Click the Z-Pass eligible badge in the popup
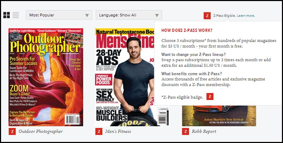The image size is (283, 143). click(x=210, y=96)
